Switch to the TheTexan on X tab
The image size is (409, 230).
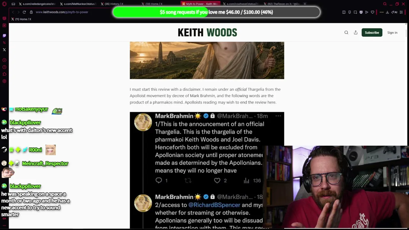point(281,4)
